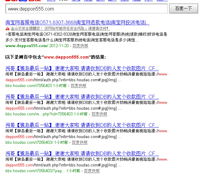Click snippet text starting >客服电话淘宝网电话0571-8302-9328
Viewport: 201px width, 177px height.
(86, 34)
